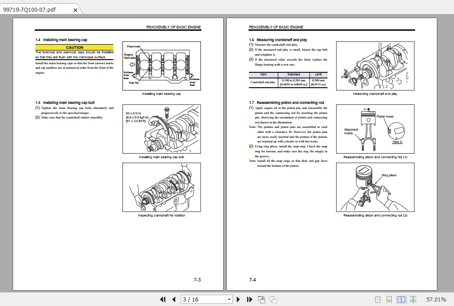The width and height of the screenshot is (454, 306).
Task: Click inside the page number input field
Action: coord(199,299)
